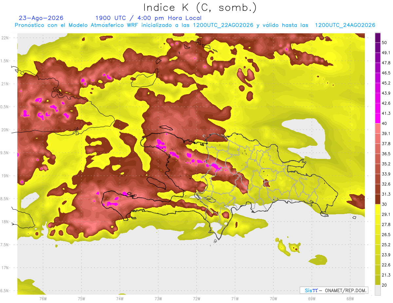Viewport: 393px width, 303px height.
Task: Click the 'SisTT - ONAMET/REP.DOM.' credit box
Action: (x=334, y=290)
